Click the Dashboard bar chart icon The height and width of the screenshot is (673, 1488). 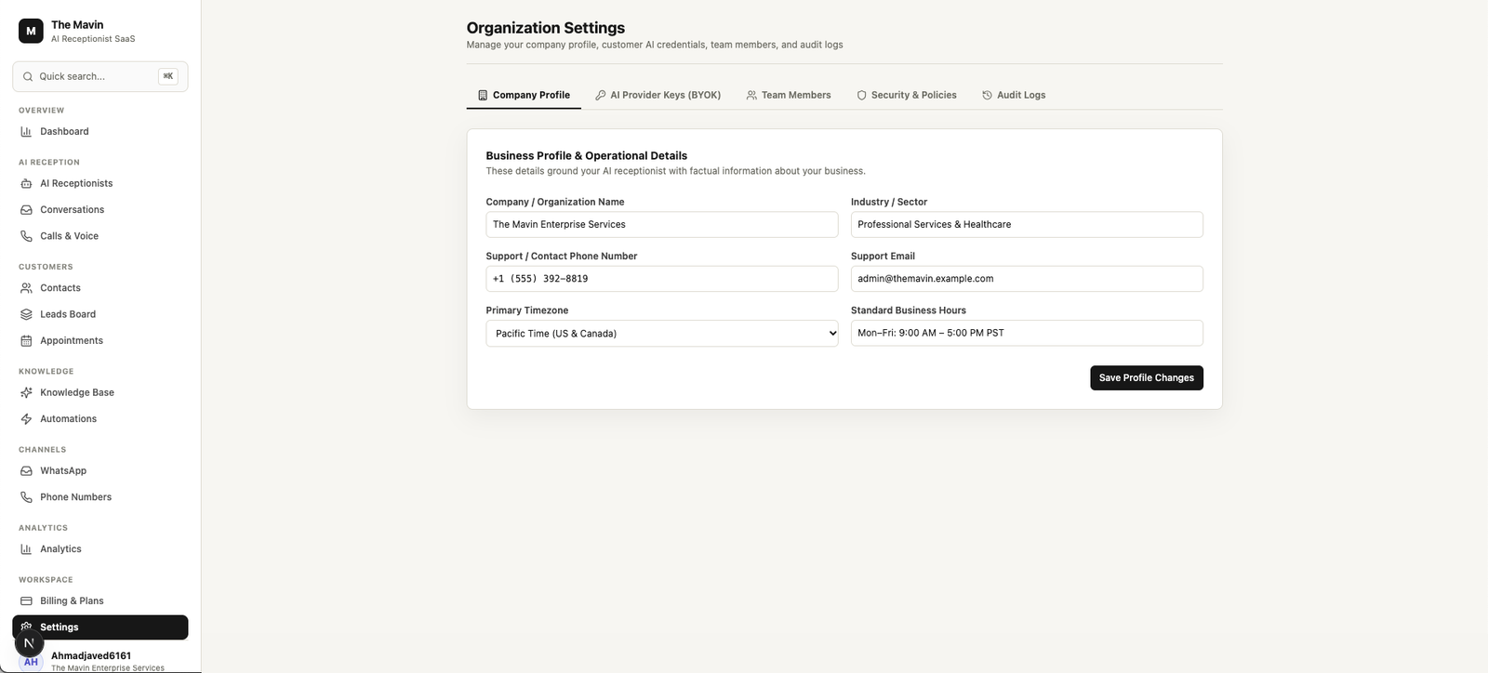click(26, 132)
